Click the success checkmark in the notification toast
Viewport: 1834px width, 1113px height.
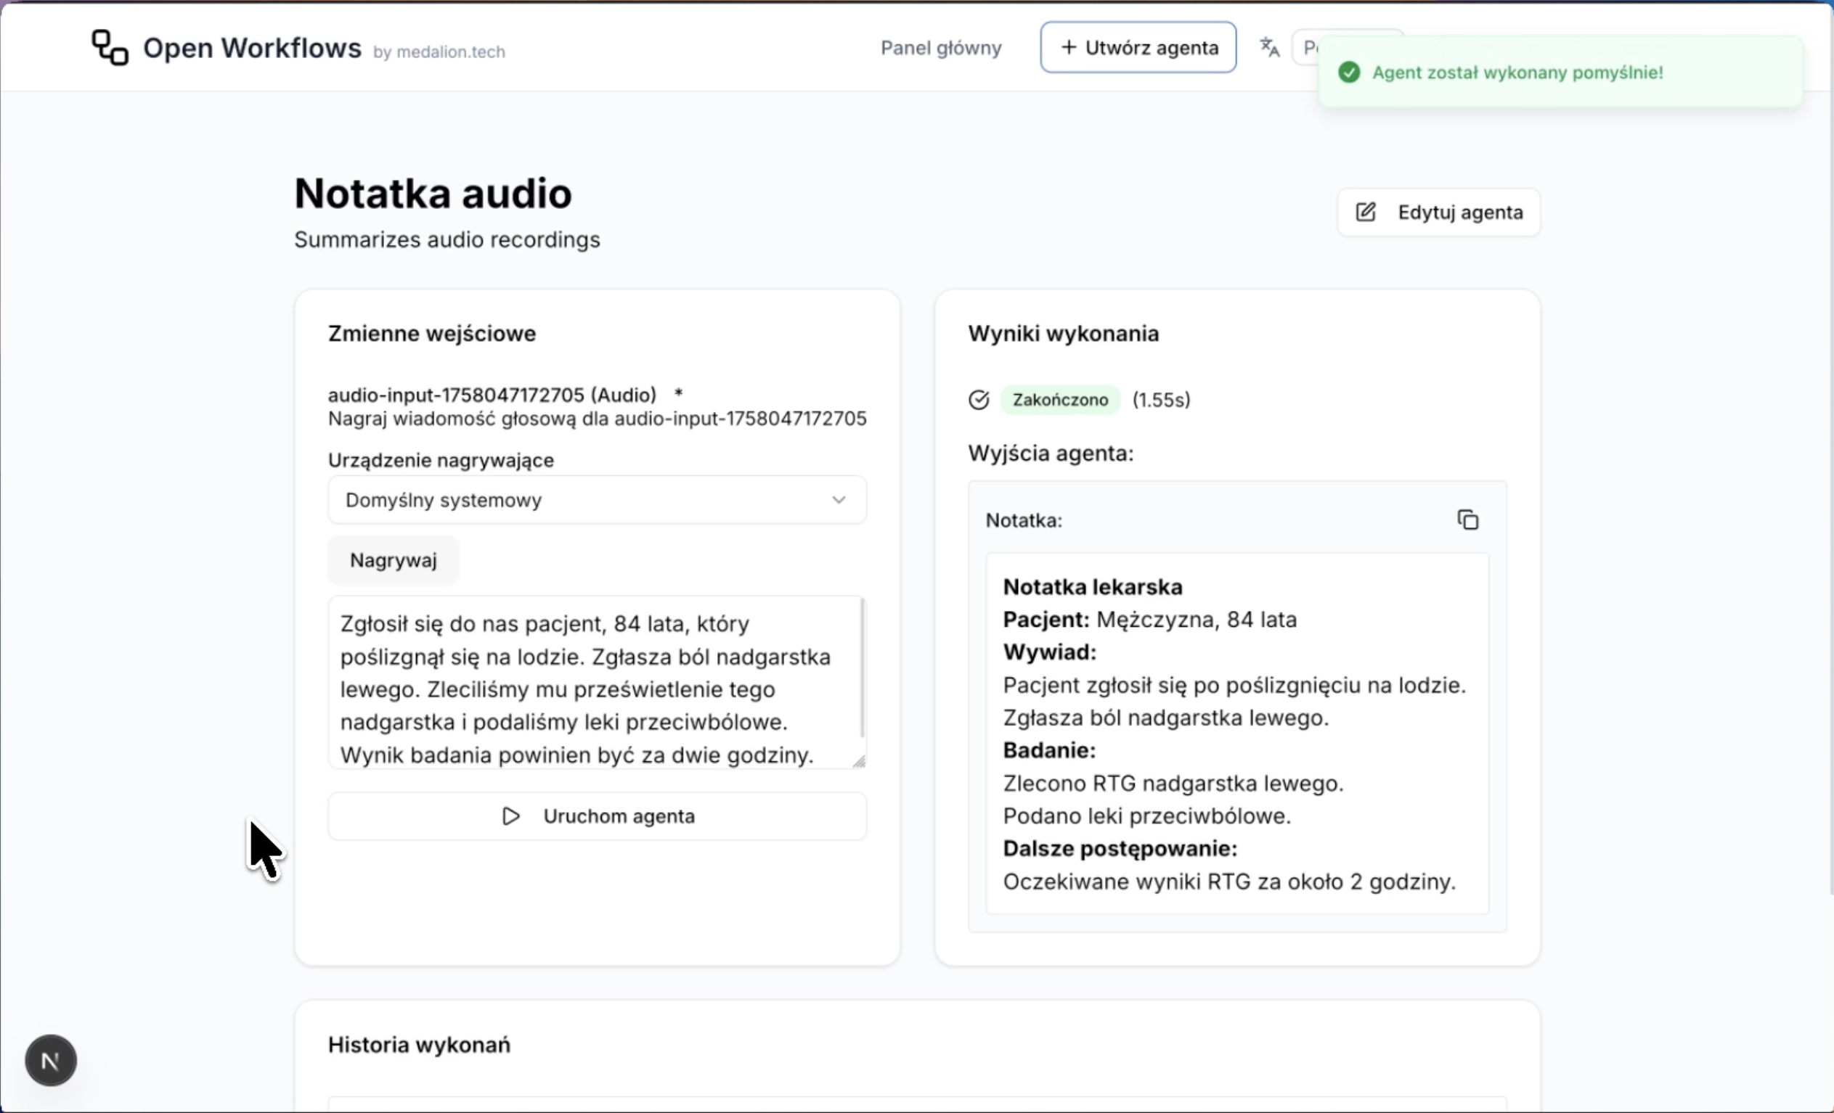coord(1350,72)
